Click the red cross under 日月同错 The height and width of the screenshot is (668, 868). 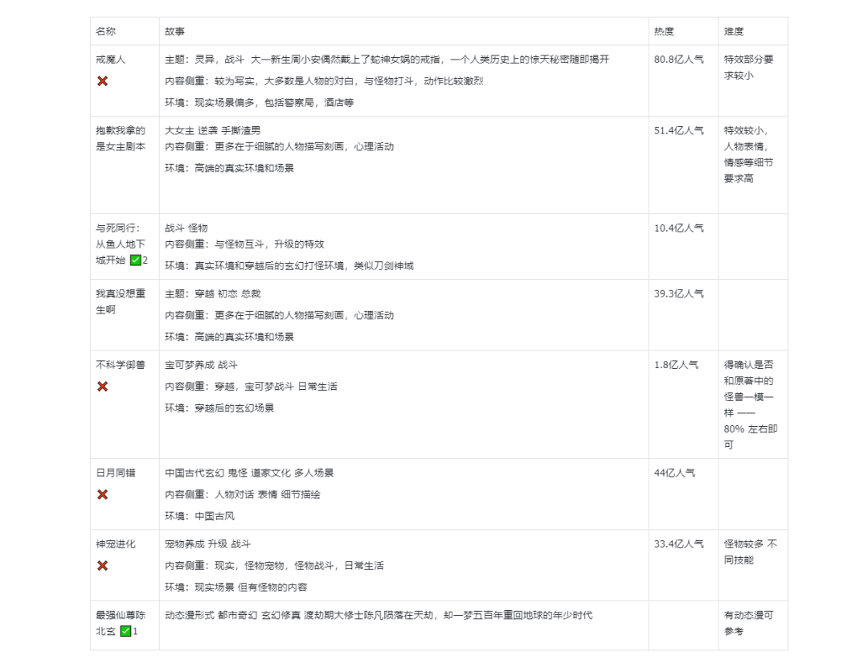[102, 494]
